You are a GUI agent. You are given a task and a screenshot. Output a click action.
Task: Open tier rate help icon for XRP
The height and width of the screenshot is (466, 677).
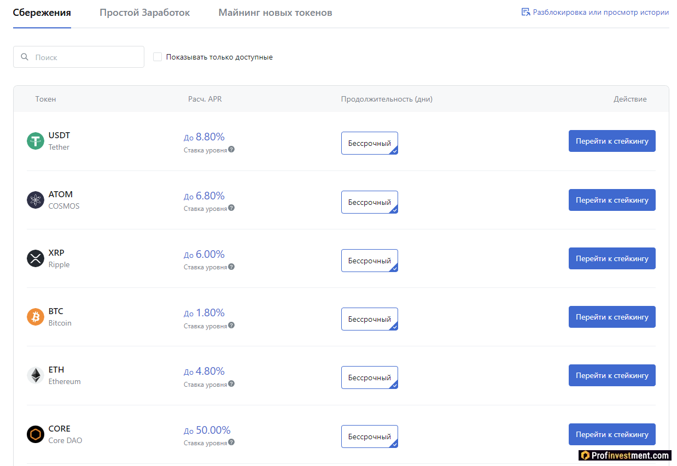point(231,267)
